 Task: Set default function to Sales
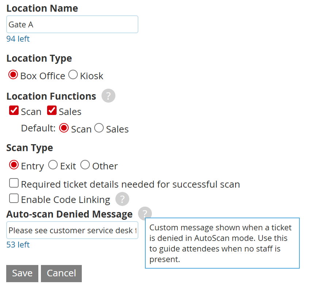click(x=99, y=128)
